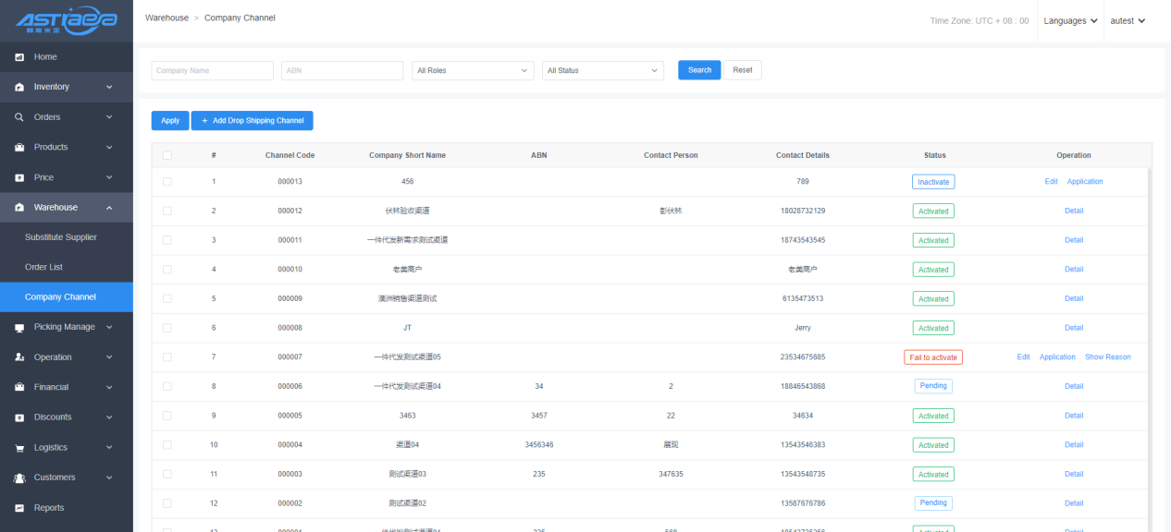Click Show Reason link for row 7
Screen dimensions: 1171x532
click(1107, 357)
